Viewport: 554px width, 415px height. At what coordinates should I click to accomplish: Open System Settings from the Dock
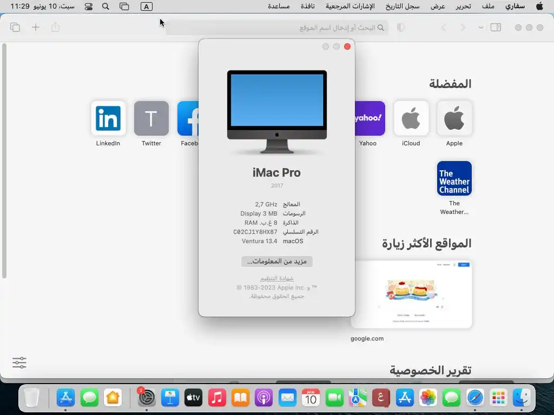pyautogui.click(x=147, y=398)
